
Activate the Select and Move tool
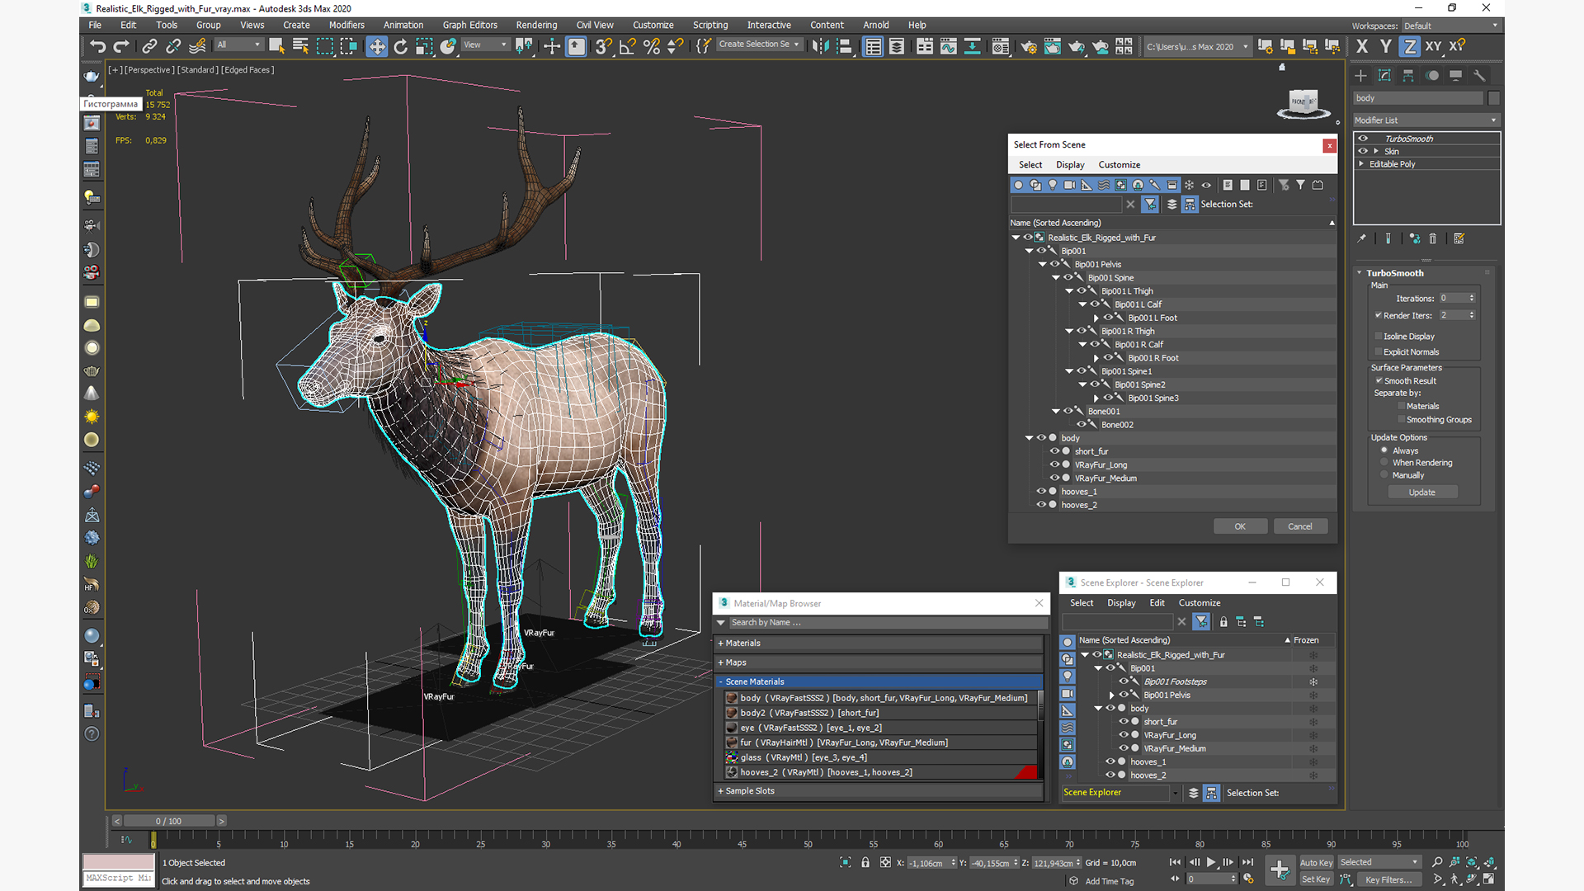click(x=377, y=46)
